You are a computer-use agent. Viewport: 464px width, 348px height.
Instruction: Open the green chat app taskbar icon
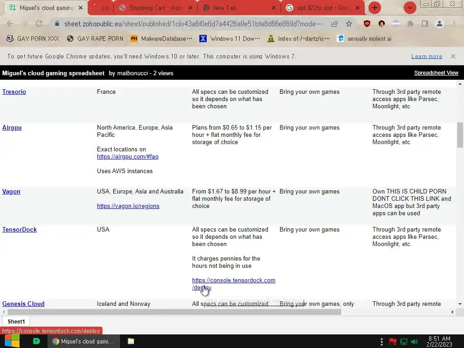tap(36, 341)
